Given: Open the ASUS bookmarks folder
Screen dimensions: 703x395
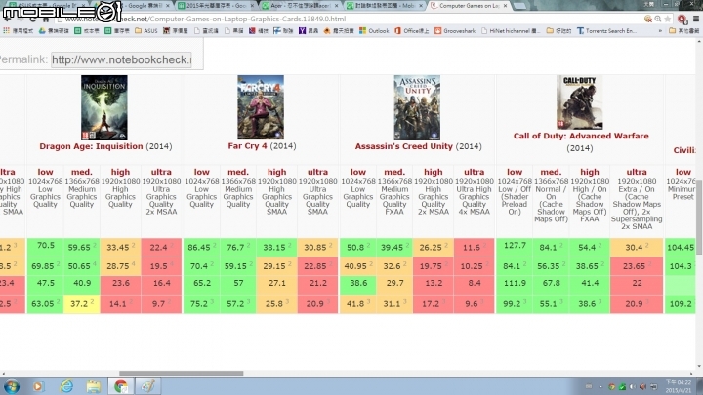Looking at the screenshot, I should tap(146, 31).
